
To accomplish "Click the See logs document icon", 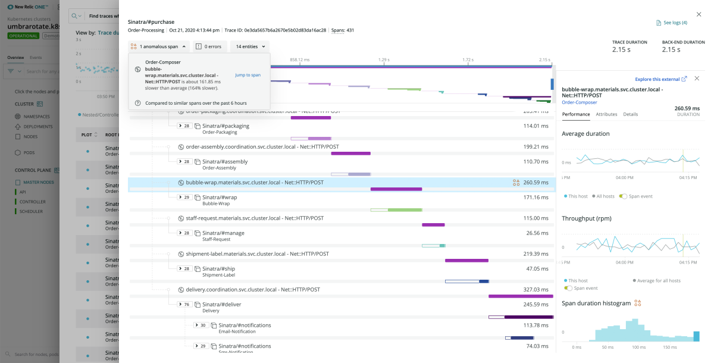I will (x=658, y=23).
